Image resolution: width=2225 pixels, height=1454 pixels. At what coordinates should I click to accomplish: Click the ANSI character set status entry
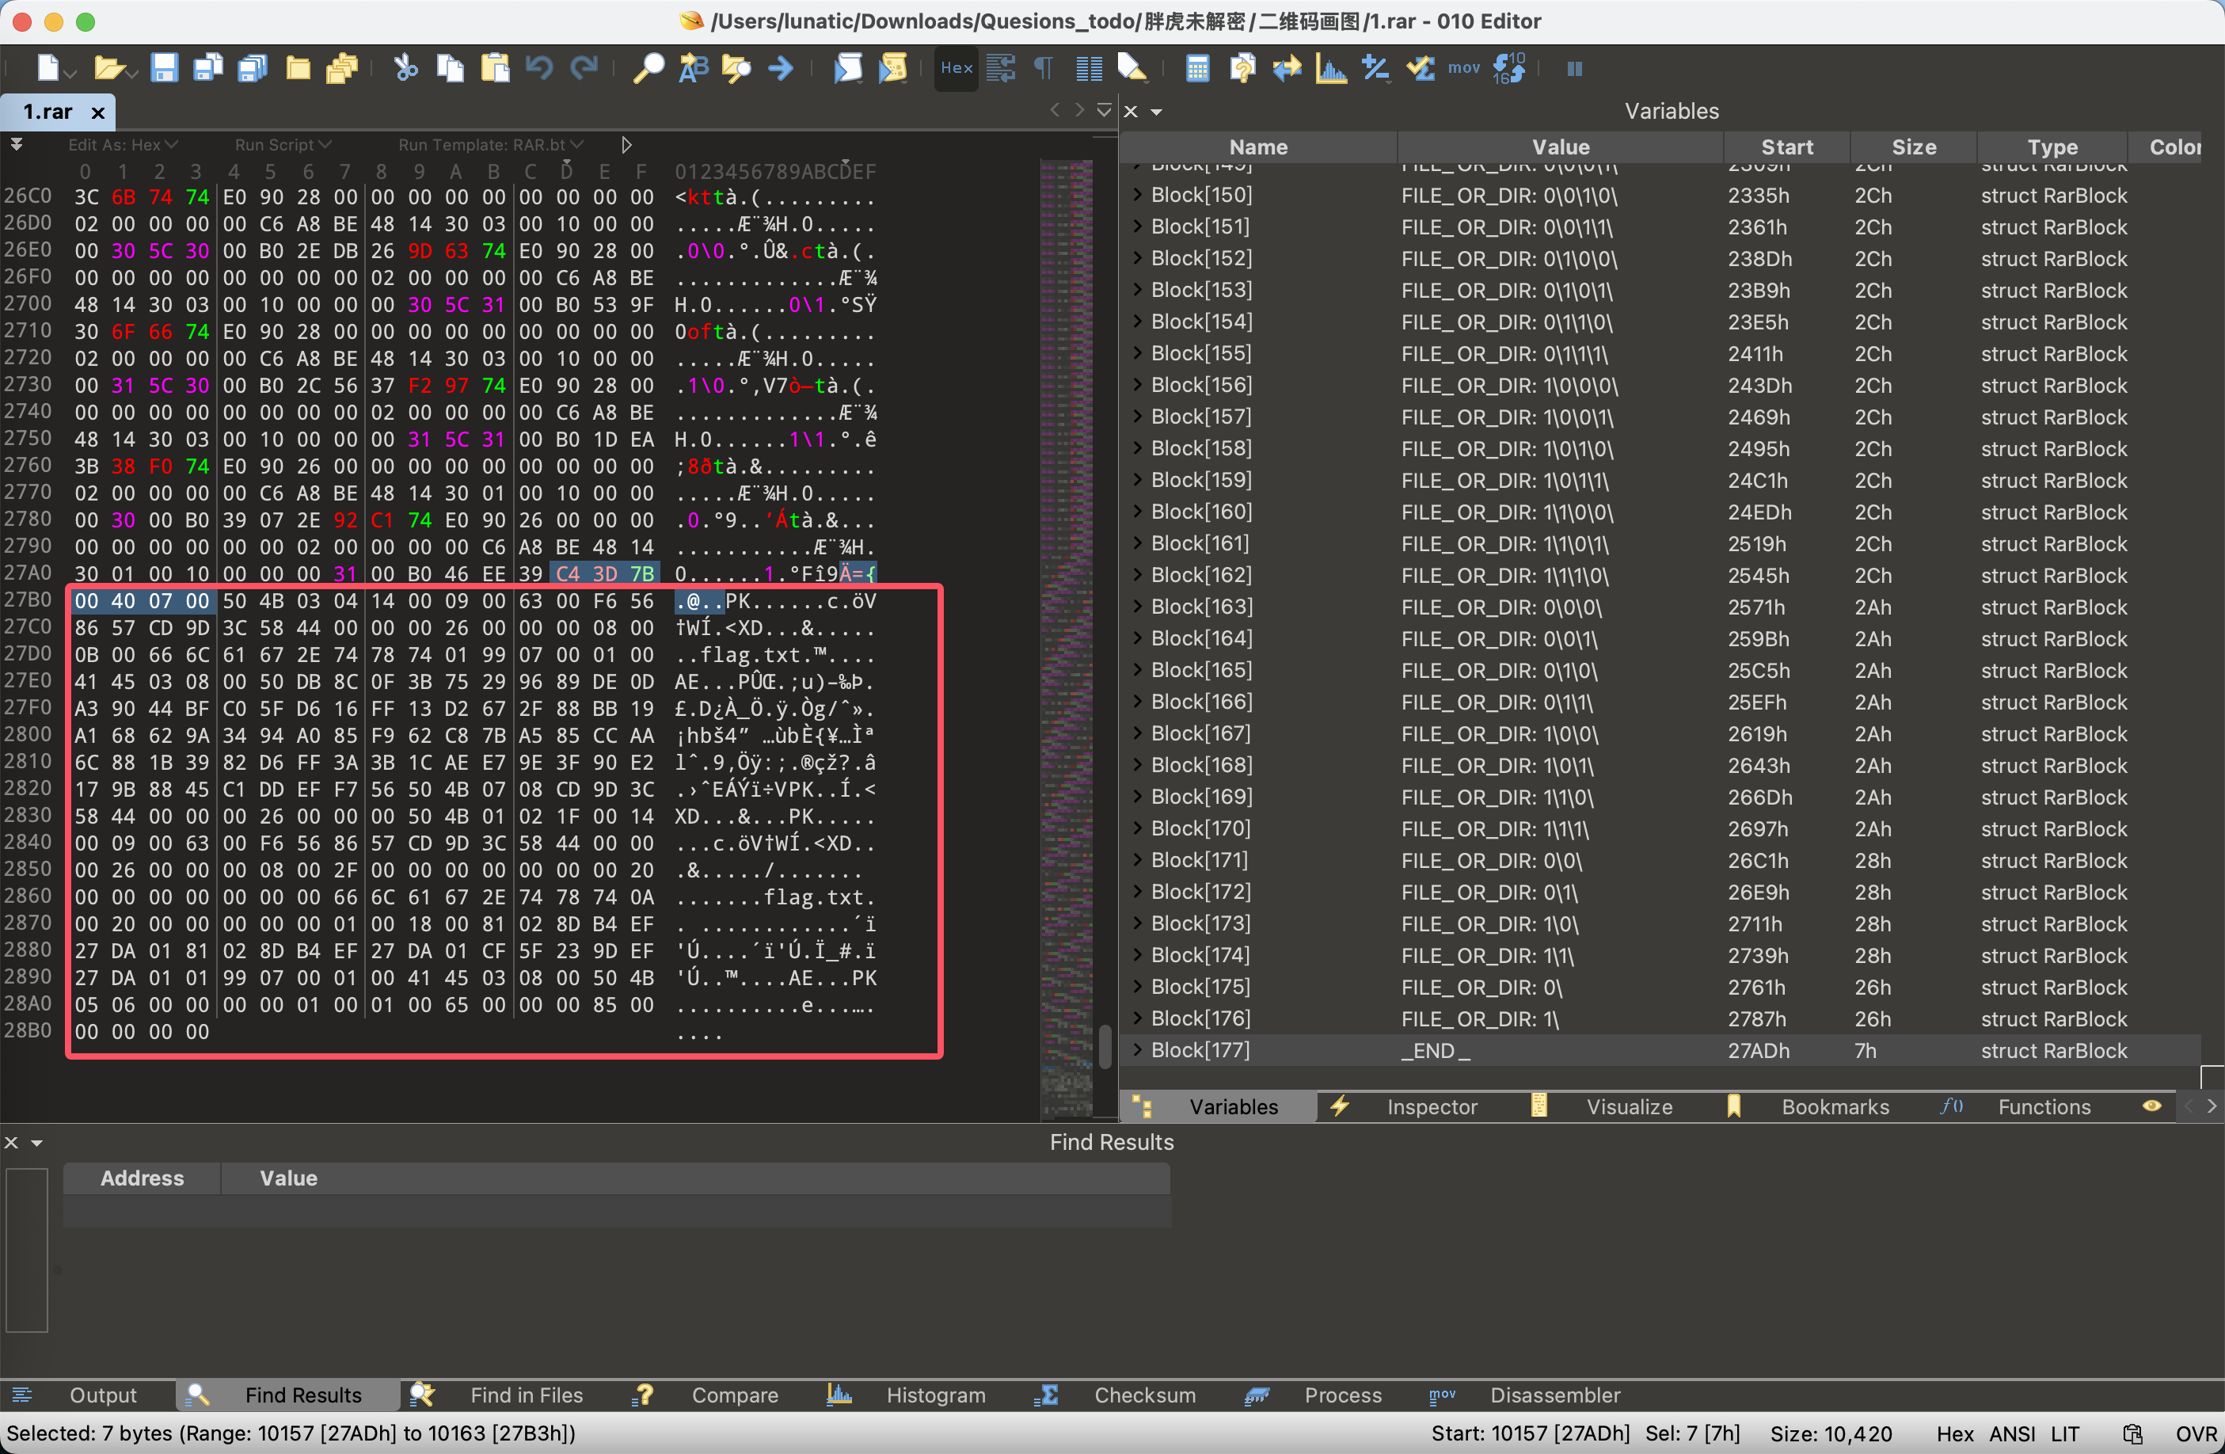coord(2012,1433)
